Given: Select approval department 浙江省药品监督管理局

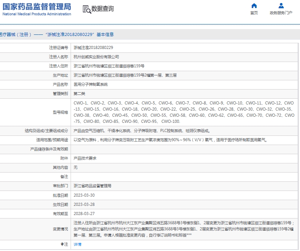Looking at the screenshot, I should pos(92,186).
